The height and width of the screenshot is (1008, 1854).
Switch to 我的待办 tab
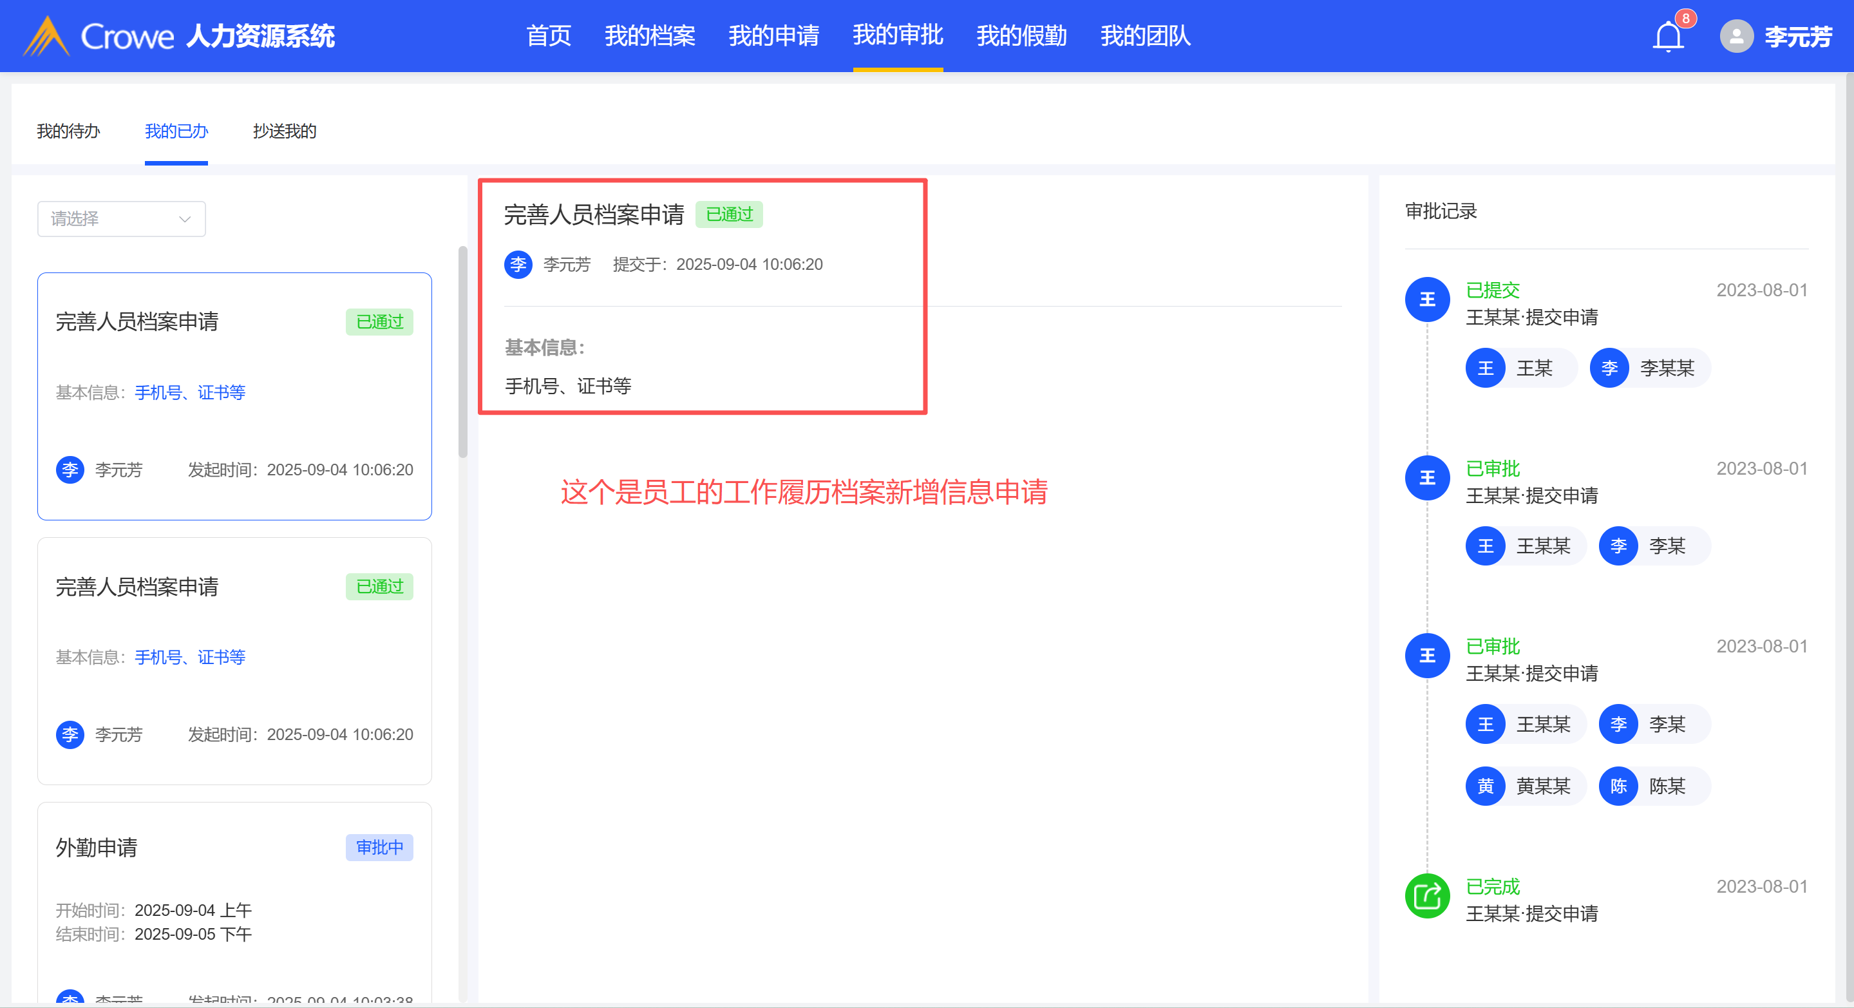(x=68, y=131)
